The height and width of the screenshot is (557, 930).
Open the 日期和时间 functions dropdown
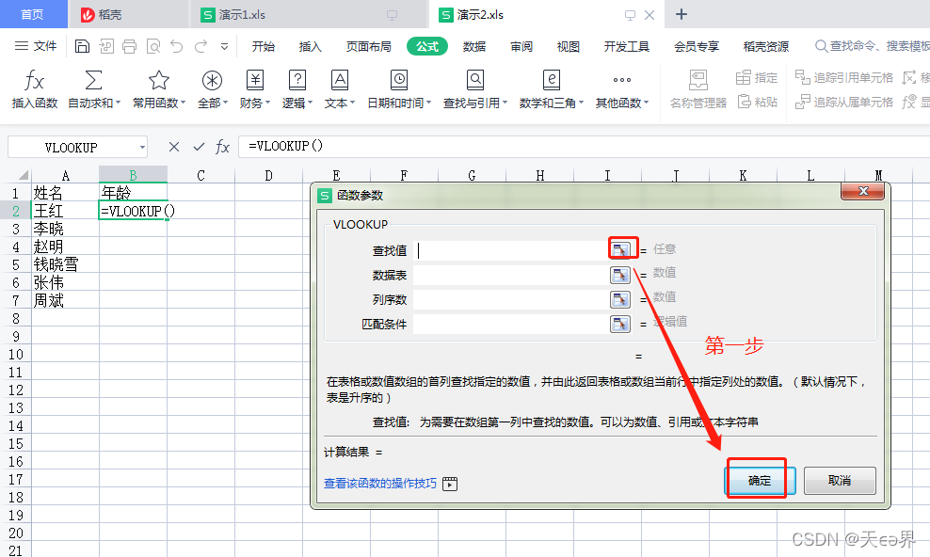399,88
